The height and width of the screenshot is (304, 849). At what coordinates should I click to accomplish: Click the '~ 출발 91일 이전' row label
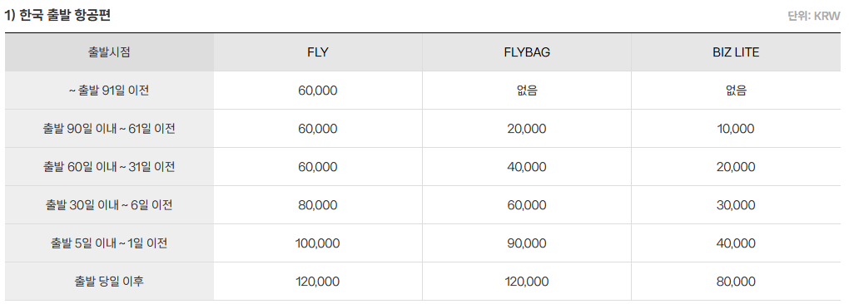pos(109,91)
